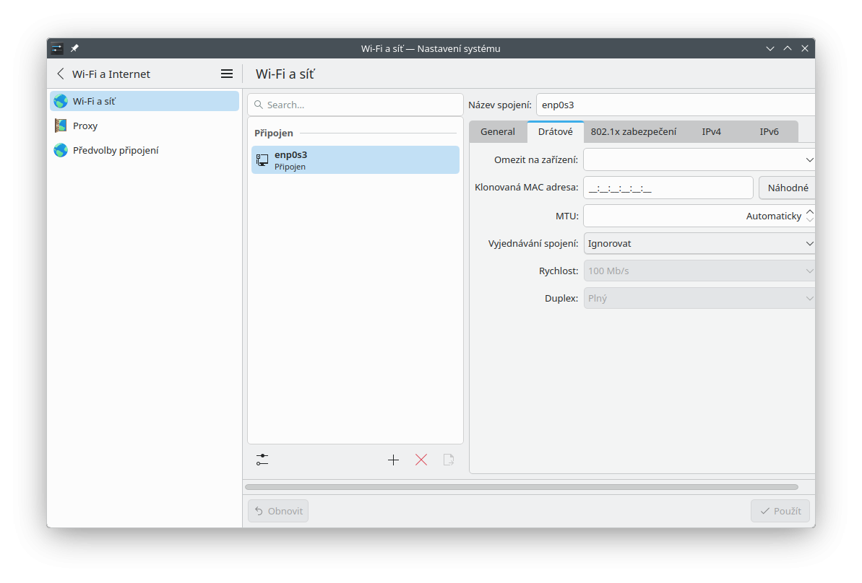
Task: Click the export connection icon
Action: click(449, 460)
